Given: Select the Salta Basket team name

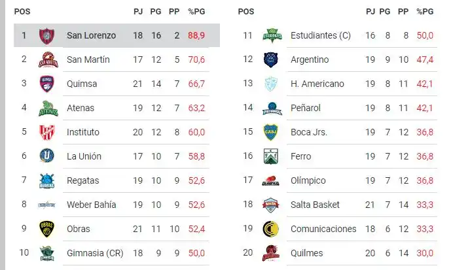Looking at the screenshot, I should (315, 205).
